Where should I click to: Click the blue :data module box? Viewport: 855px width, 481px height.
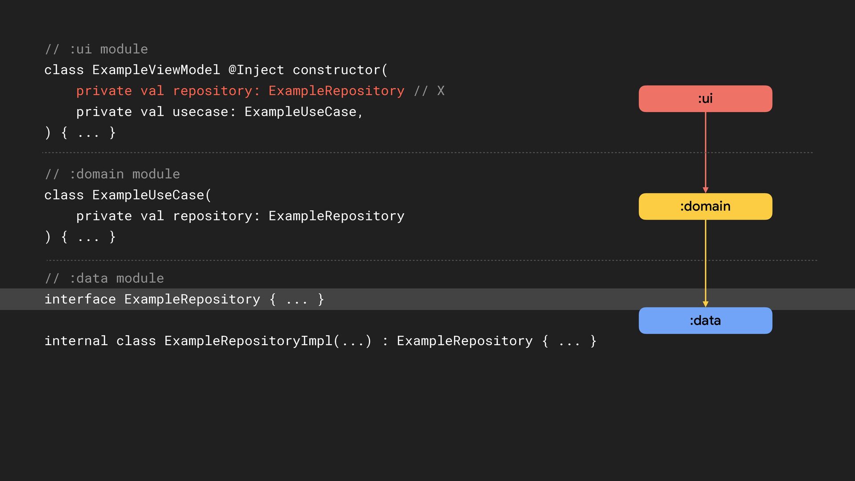705,320
